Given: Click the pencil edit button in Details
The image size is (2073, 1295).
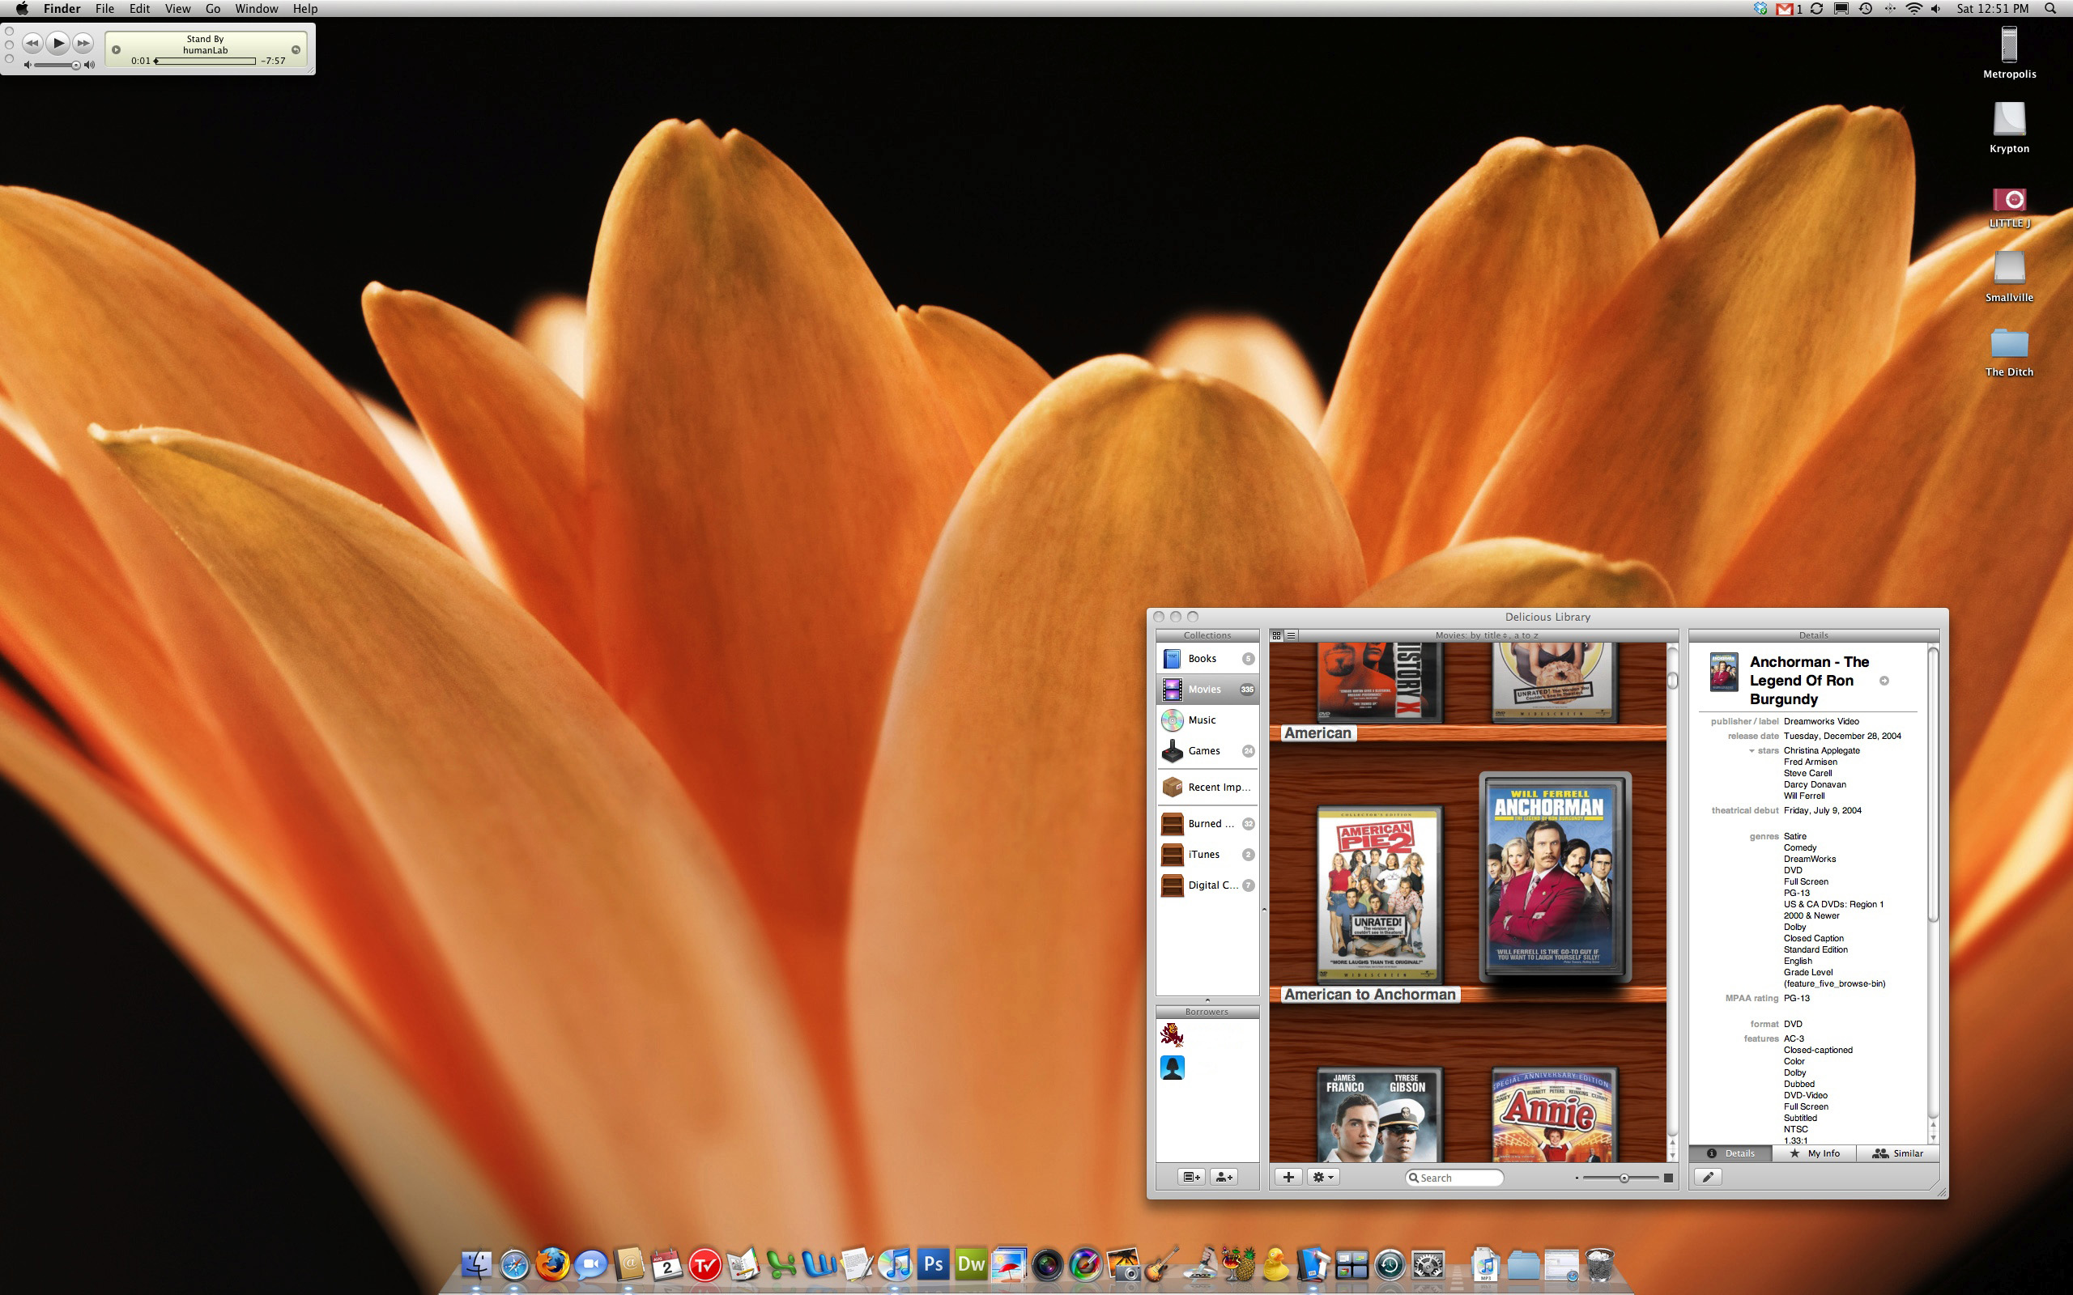Looking at the screenshot, I should pyautogui.click(x=1707, y=1177).
